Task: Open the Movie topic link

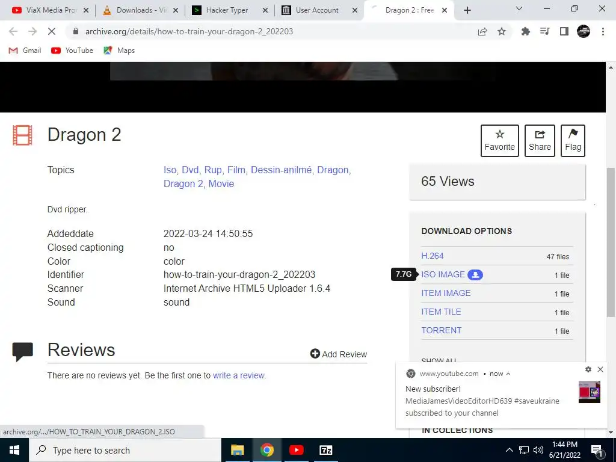Action: tap(221, 184)
